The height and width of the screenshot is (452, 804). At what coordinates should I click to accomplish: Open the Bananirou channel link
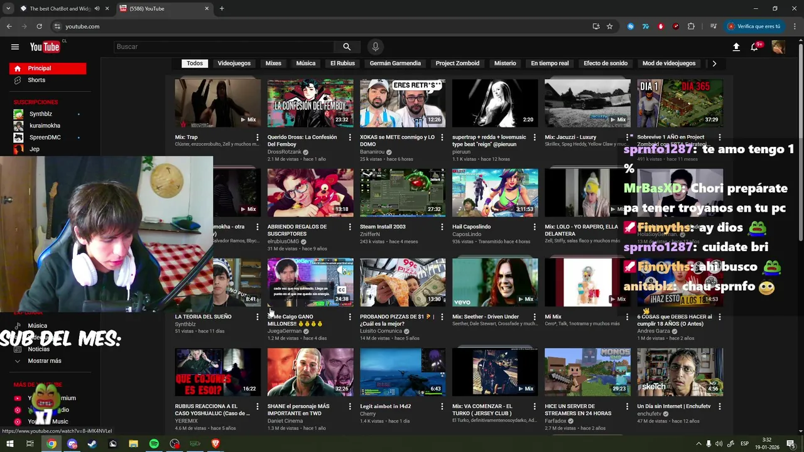(372, 152)
